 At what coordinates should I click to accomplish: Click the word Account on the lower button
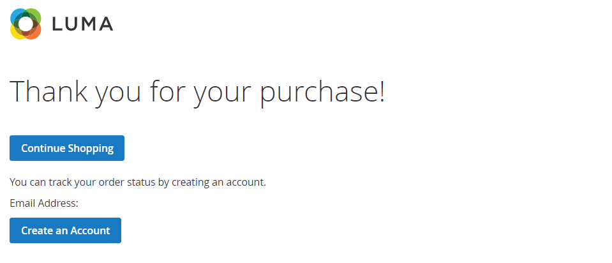pyautogui.click(x=90, y=230)
